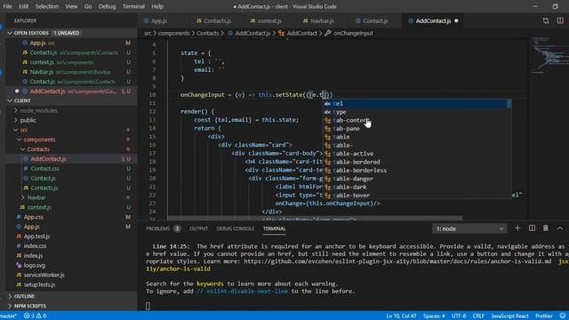
Task: Show the Output panel tab
Action: click(198, 228)
